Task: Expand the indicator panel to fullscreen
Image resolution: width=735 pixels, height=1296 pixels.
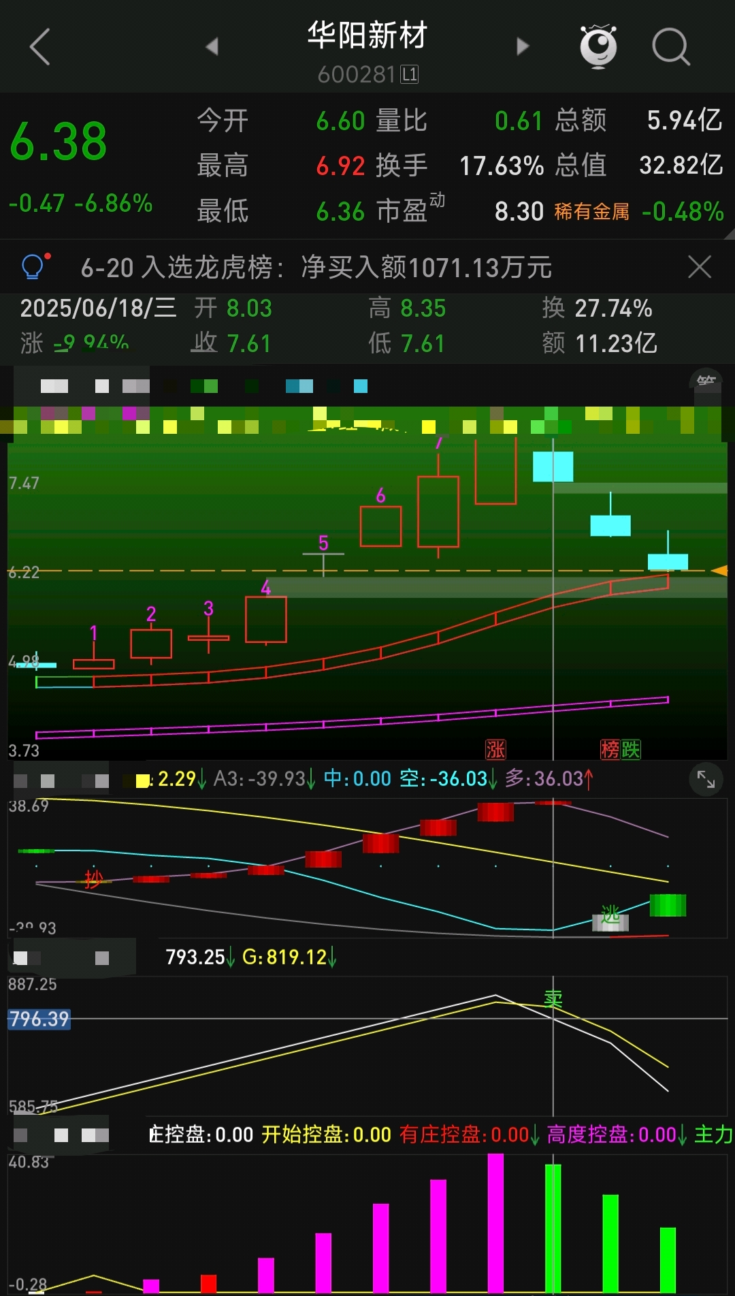Action: (x=706, y=779)
